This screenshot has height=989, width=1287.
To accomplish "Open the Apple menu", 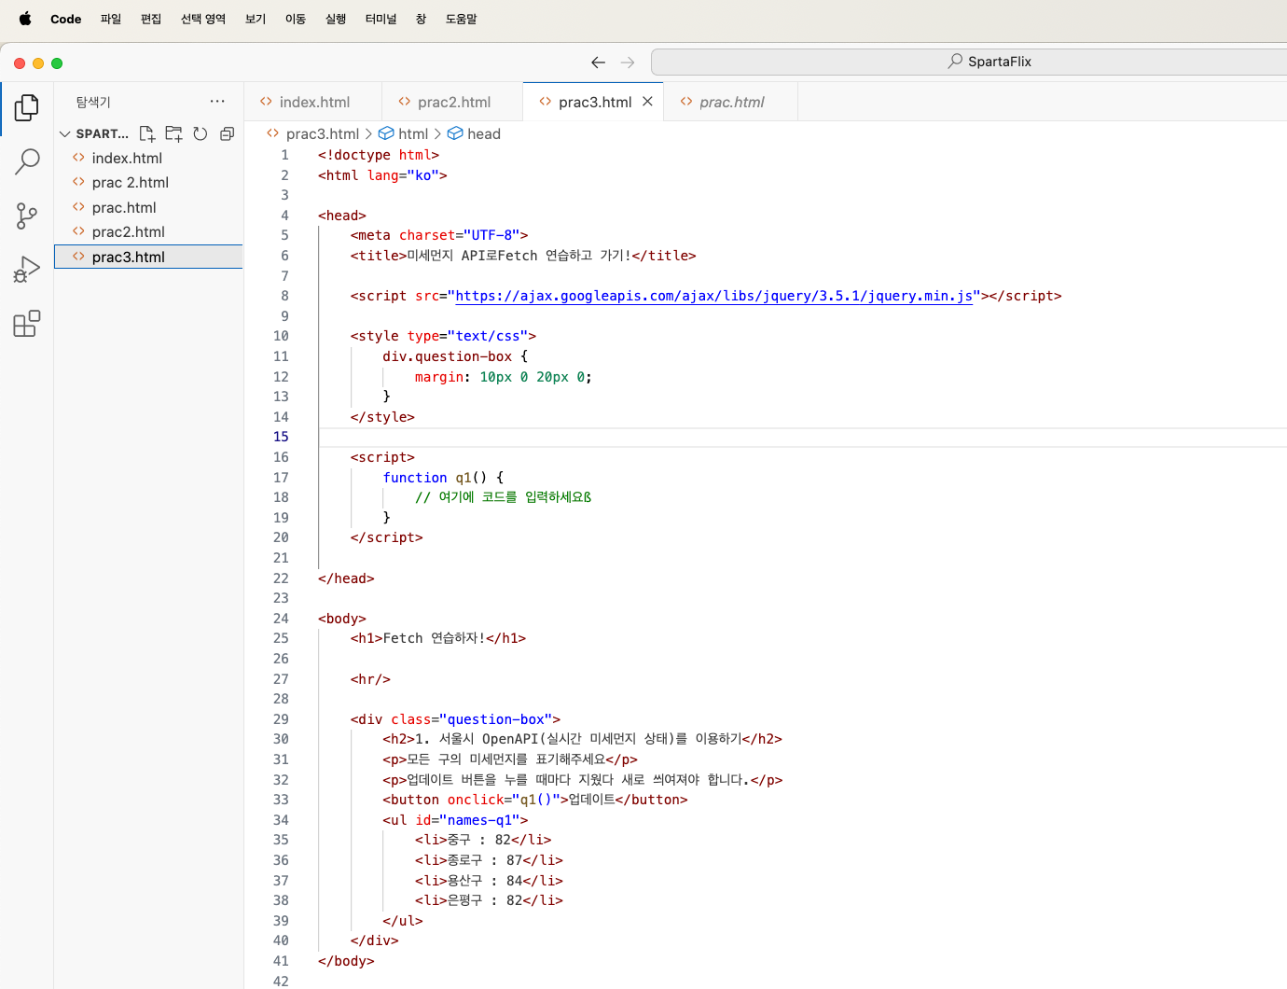I will click(25, 19).
